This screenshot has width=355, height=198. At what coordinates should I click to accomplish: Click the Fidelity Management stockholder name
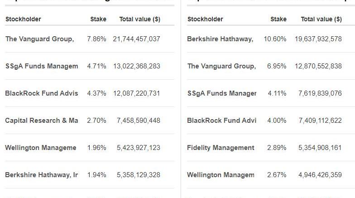(221, 148)
